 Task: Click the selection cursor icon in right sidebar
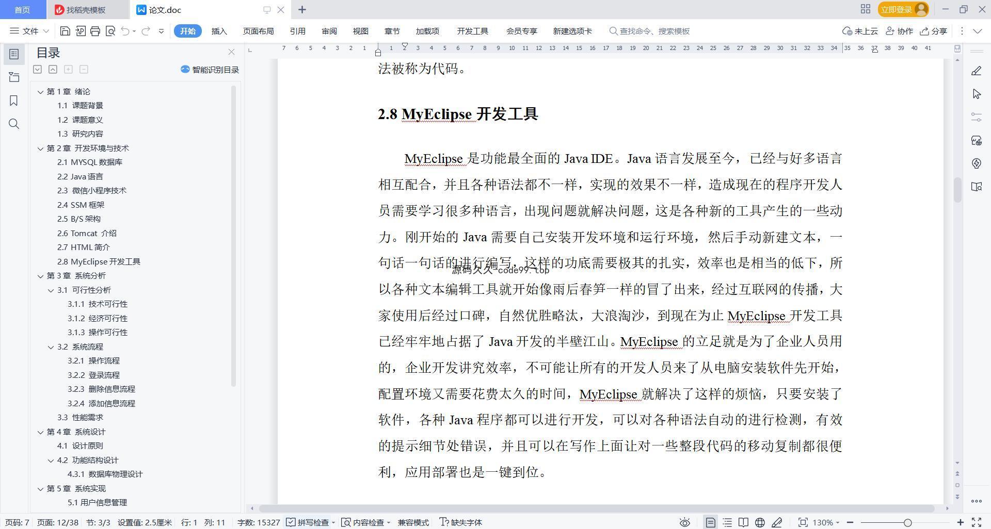976,94
